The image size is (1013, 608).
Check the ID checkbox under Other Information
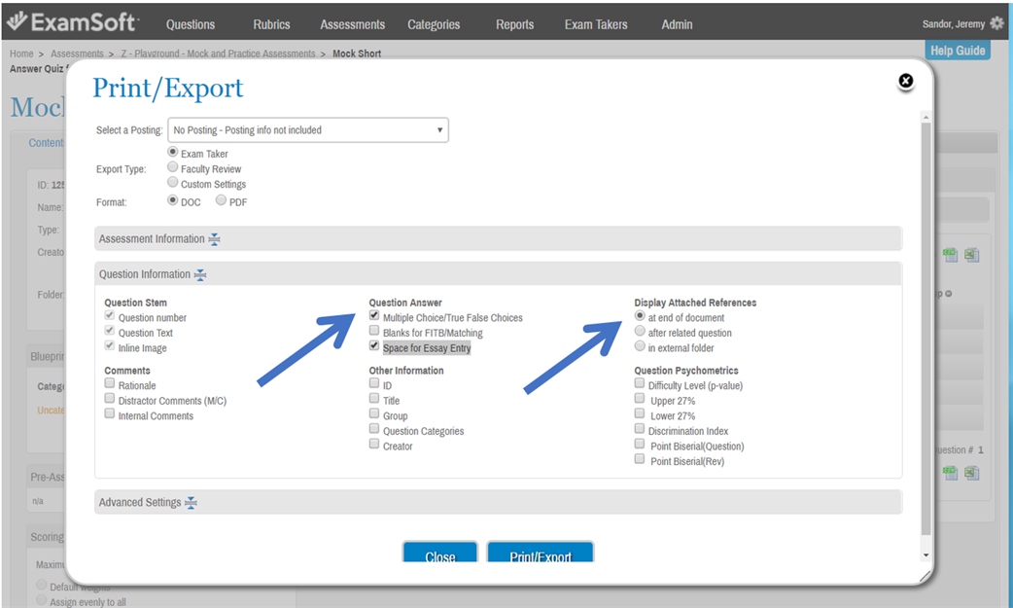point(374,383)
